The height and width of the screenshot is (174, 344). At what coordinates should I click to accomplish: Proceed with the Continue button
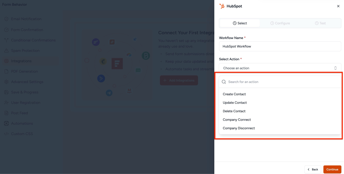tap(332, 169)
